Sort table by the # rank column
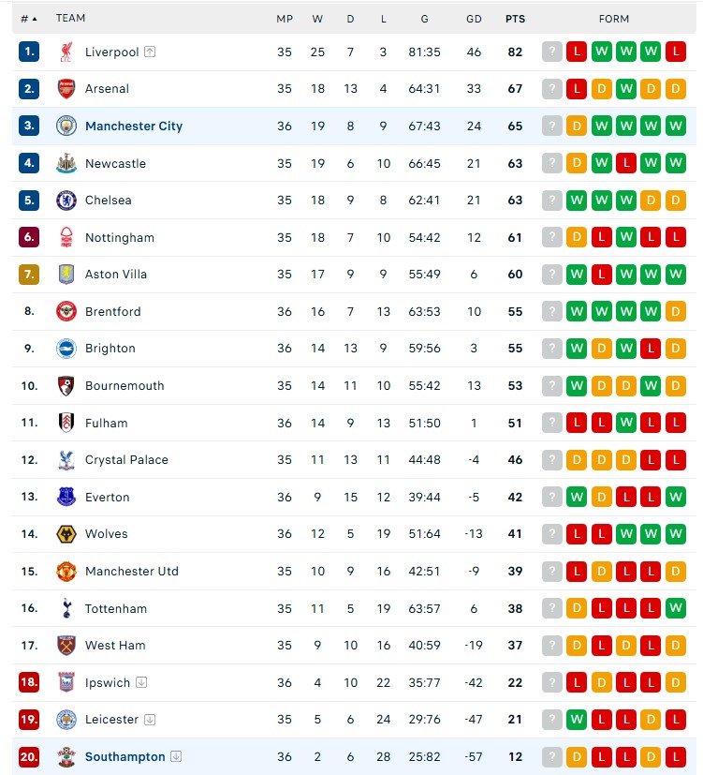Image resolution: width=703 pixels, height=775 pixels. (x=29, y=19)
